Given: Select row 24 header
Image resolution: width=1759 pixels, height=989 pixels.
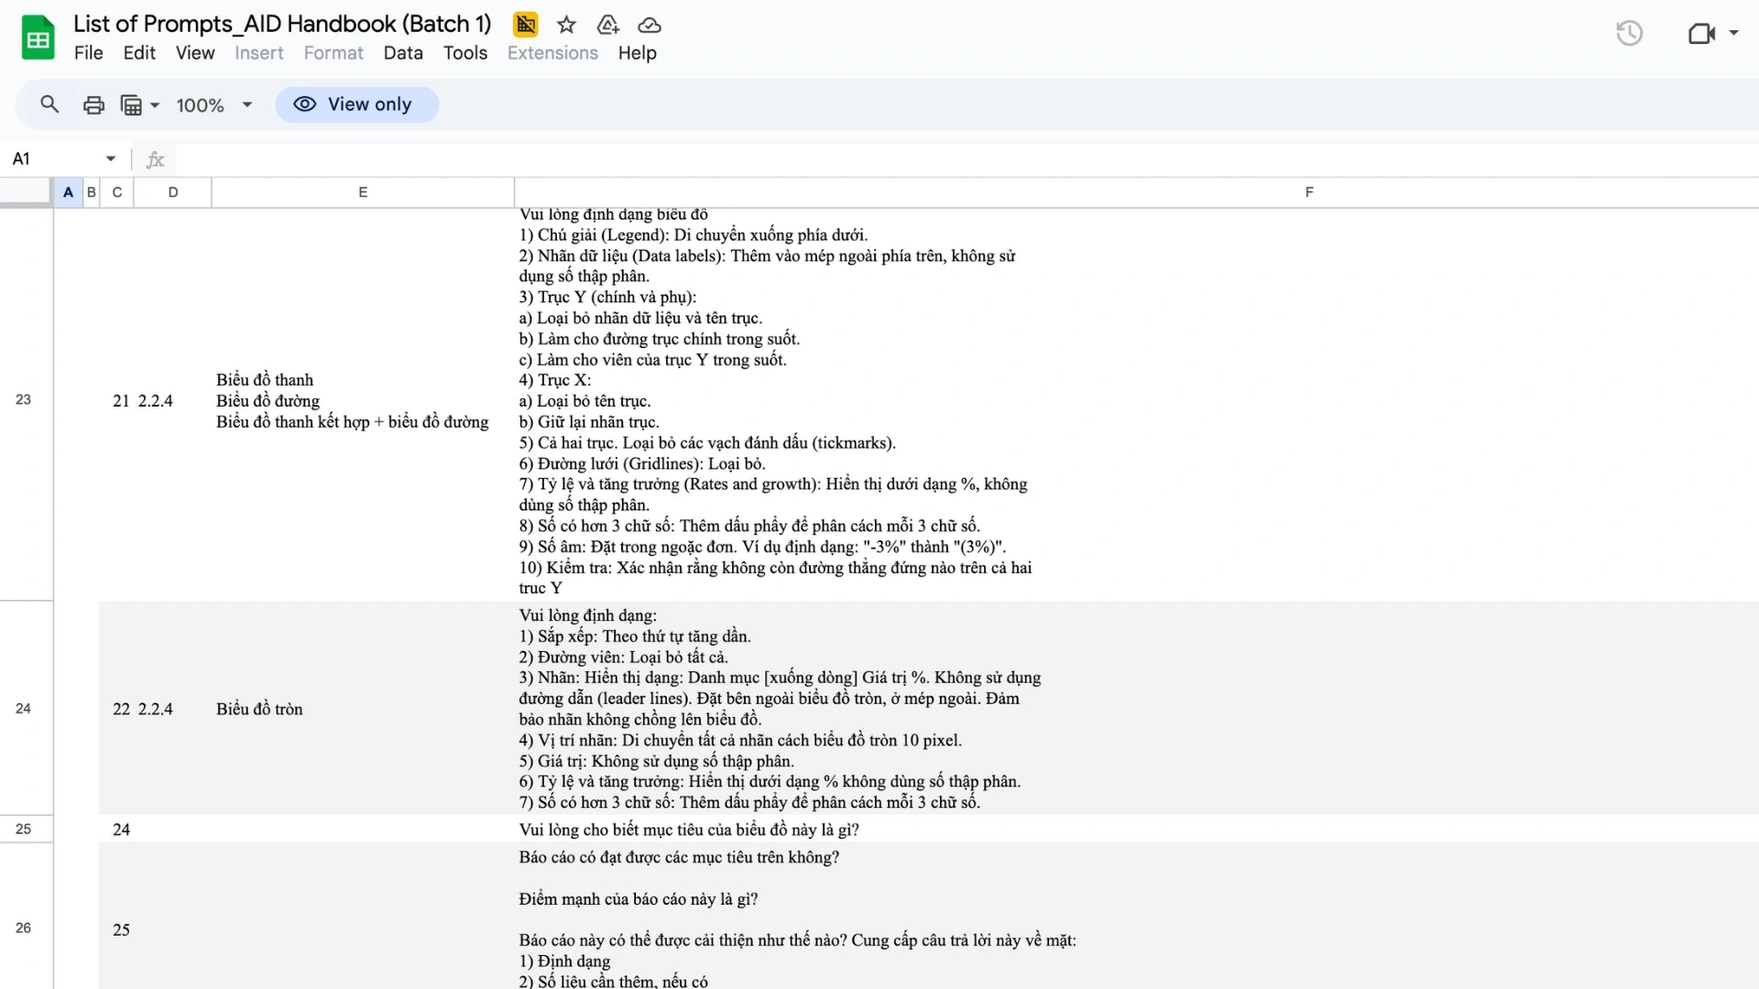Looking at the screenshot, I should pos(26,708).
